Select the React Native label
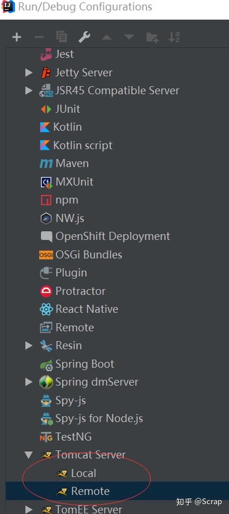Screen dimensions: 229x514 (x=87, y=309)
